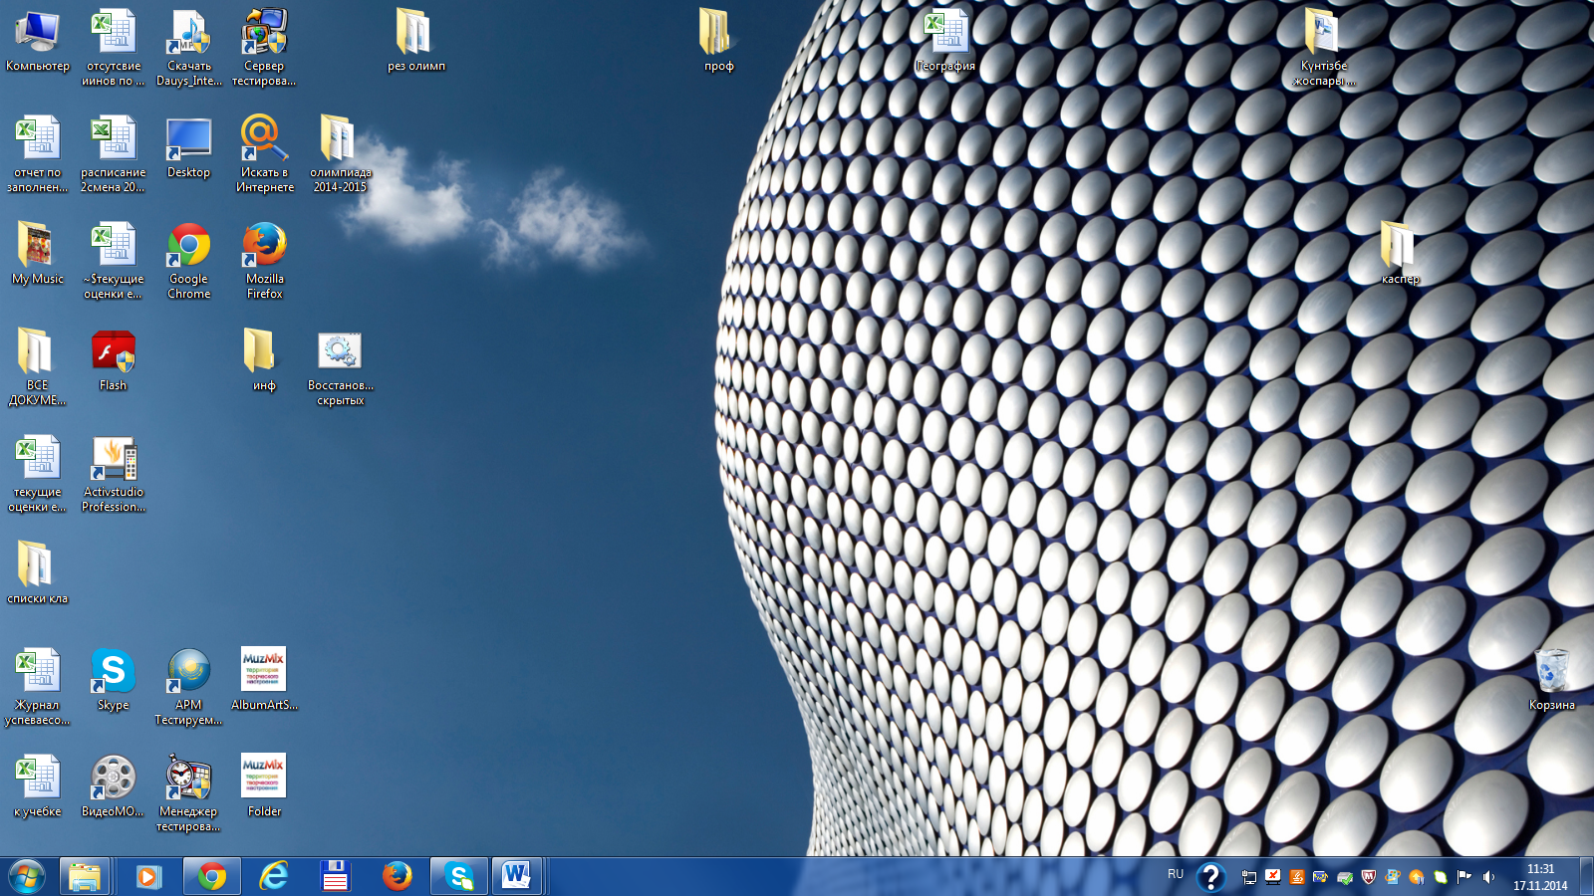Image resolution: width=1594 pixels, height=896 pixels.
Task: Click the monitor with red X tray icon
Action: 1273,877
